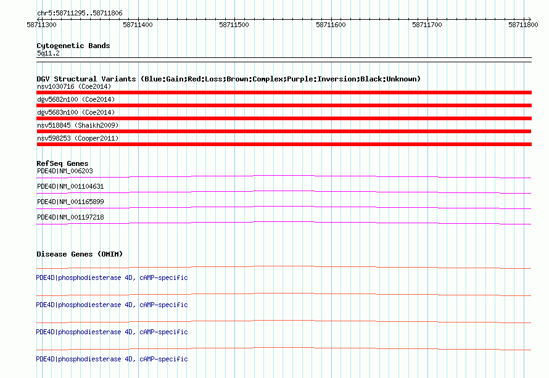The image size is (549, 378).
Task: Open variant nsv518845 (Shaikh2009) label
Action: pyautogui.click(x=78, y=125)
